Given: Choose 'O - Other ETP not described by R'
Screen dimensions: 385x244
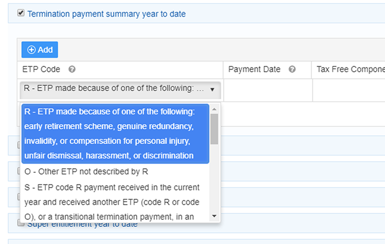Looking at the screenshot, I should 85,172.
